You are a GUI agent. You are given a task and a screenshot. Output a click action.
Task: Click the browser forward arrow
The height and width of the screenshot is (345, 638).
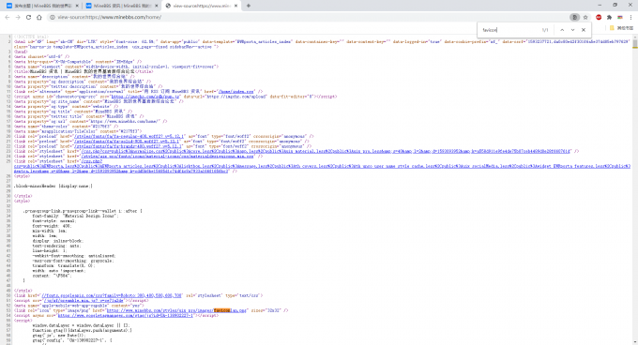click(x=18, y=17)
